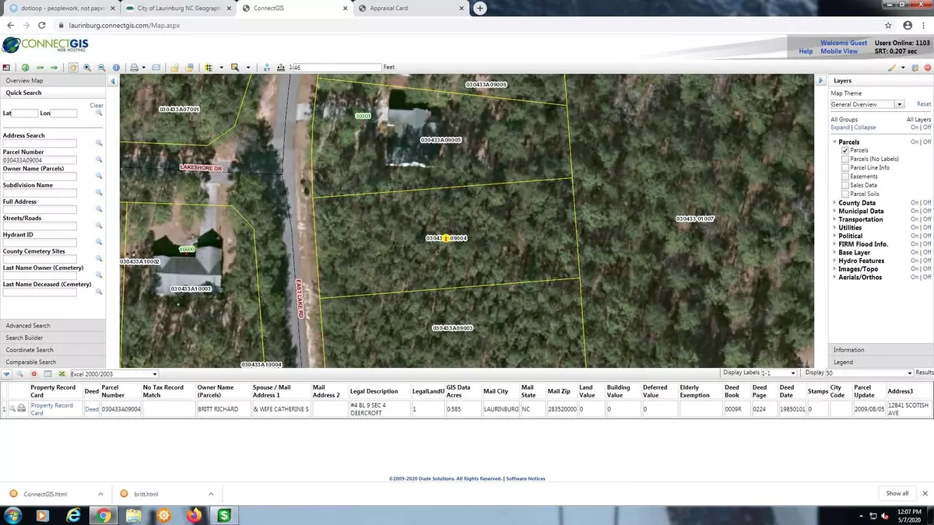Click the XY coordinate locator icon
This screenshot has width=934, height=525.
coord(265,68)
